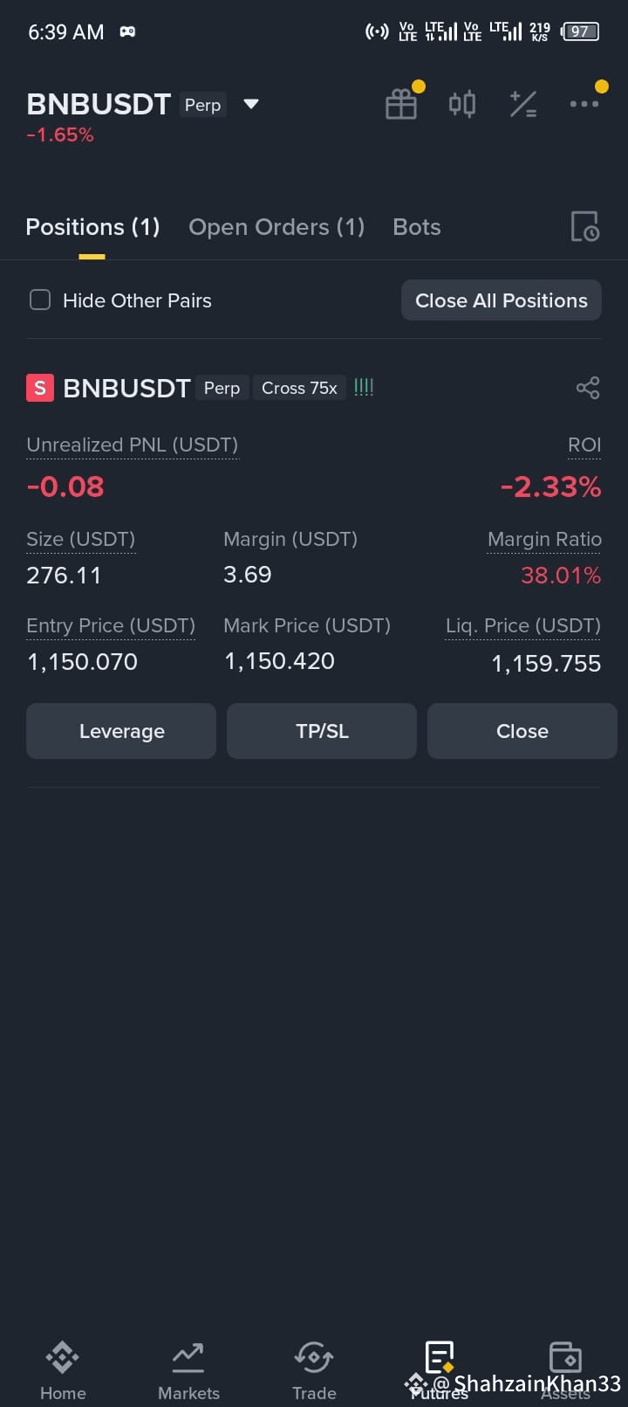Open Trade in bottom navigation
The width and height of the screenshot is (628, 1407).
tap(314, 1371)
